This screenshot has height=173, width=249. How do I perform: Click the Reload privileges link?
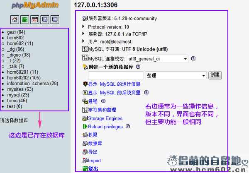point(105,127)
